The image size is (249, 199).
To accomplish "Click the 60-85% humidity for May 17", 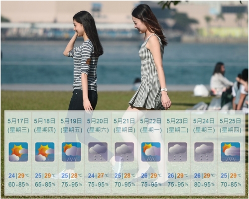I will point(18,184).
